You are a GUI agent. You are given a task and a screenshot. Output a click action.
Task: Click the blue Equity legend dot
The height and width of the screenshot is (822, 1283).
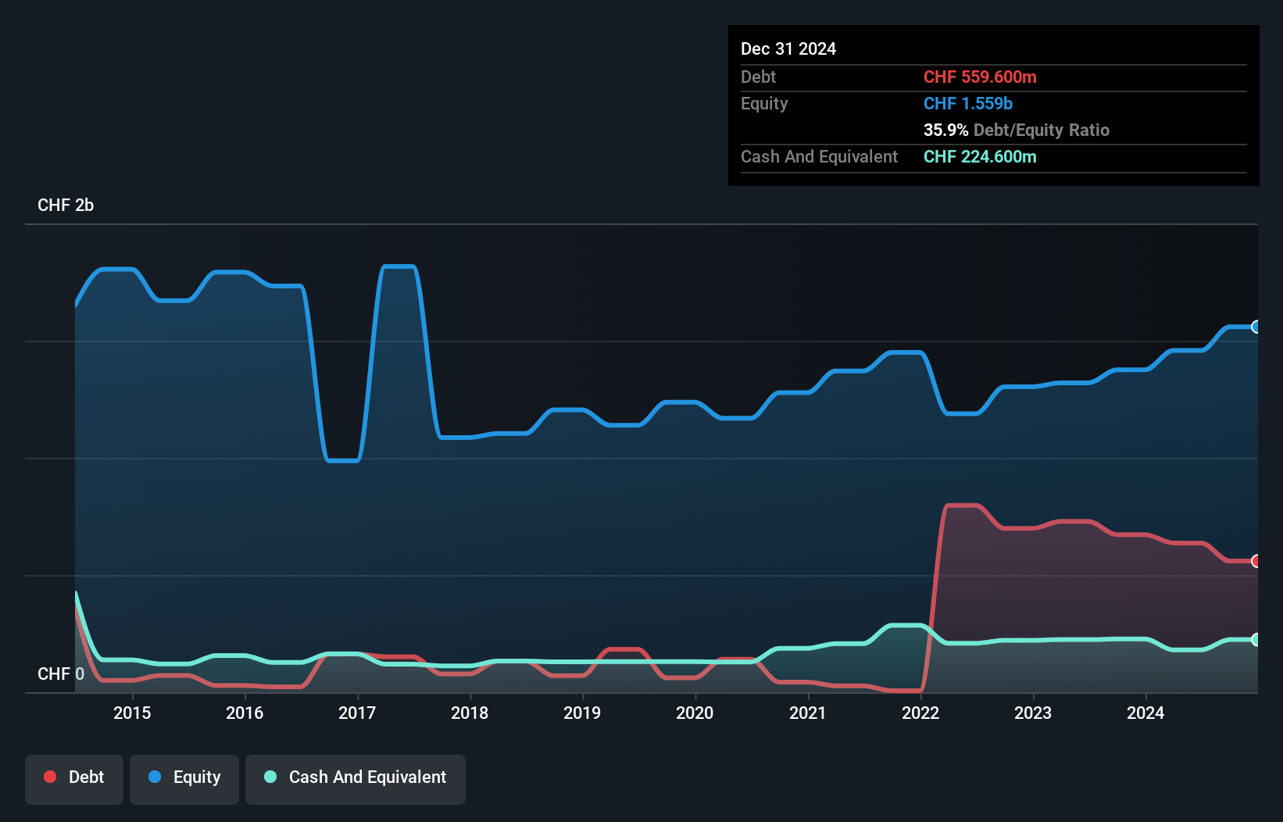click(155, 777)
